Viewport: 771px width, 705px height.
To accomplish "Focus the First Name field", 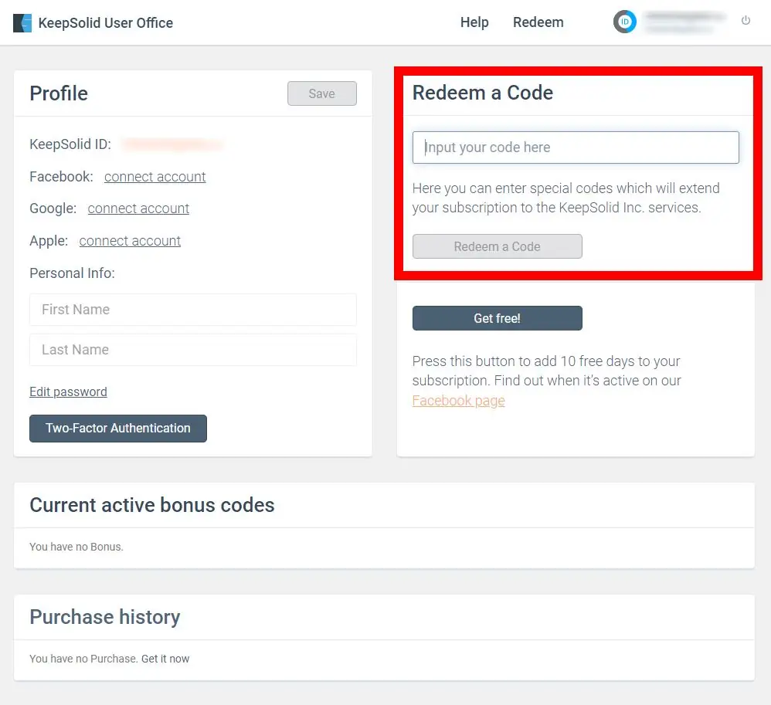I will 192,310.
